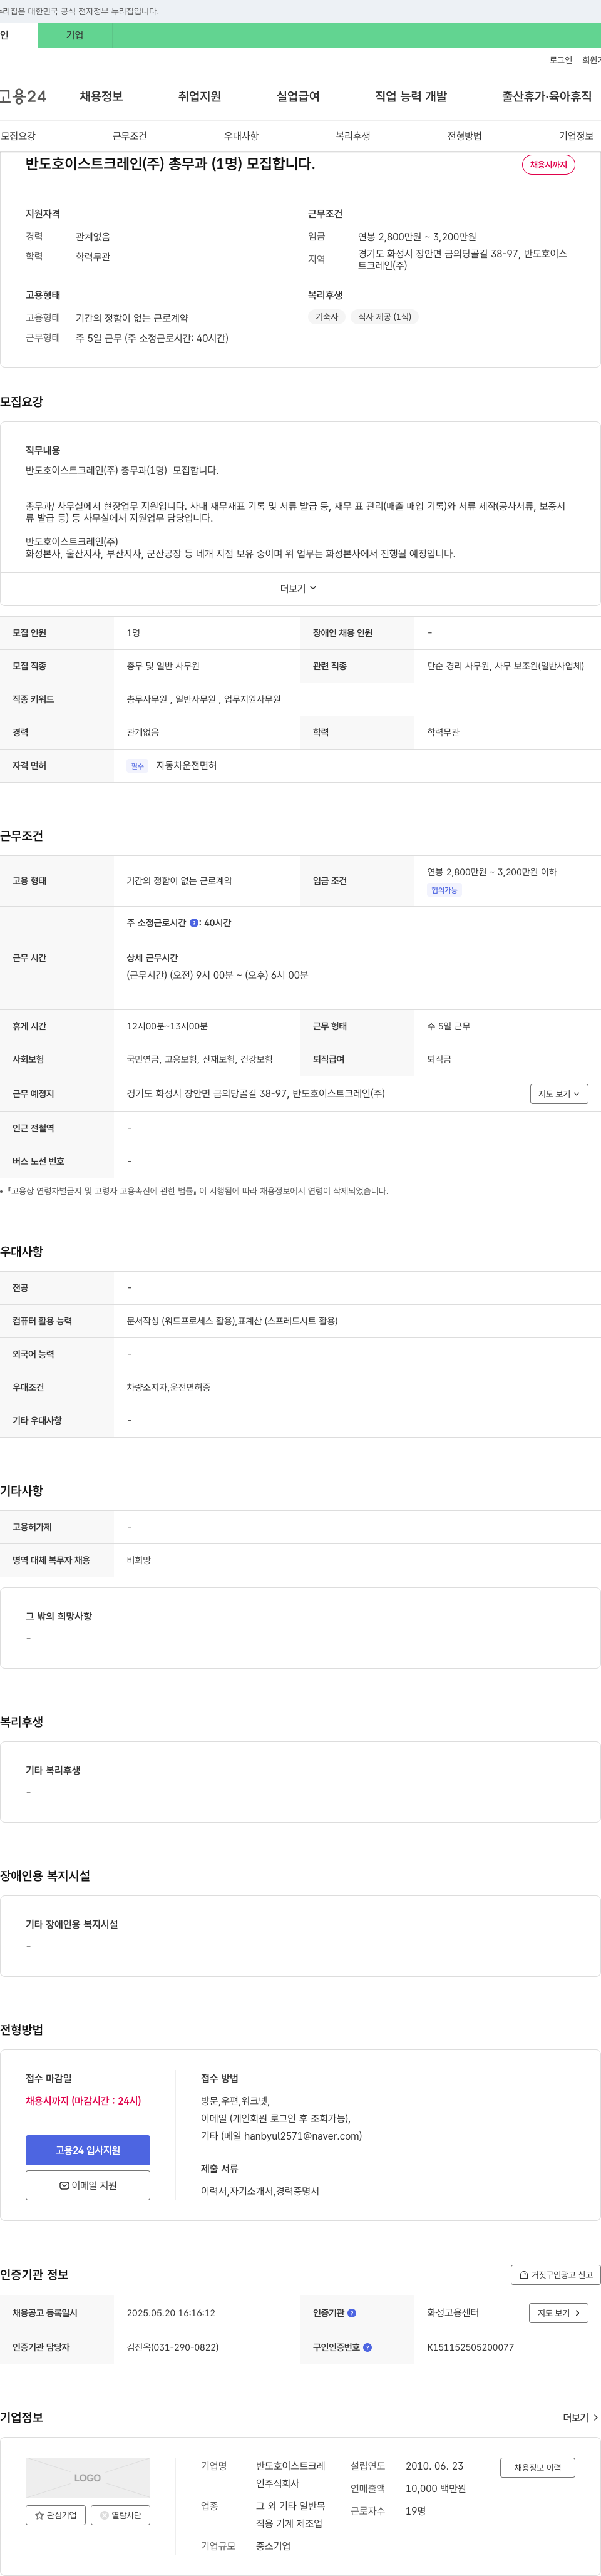Click the company LOGO placeholder
Image resolution: width=601 pixels, height=2576 pixels.
(88, 2478)
